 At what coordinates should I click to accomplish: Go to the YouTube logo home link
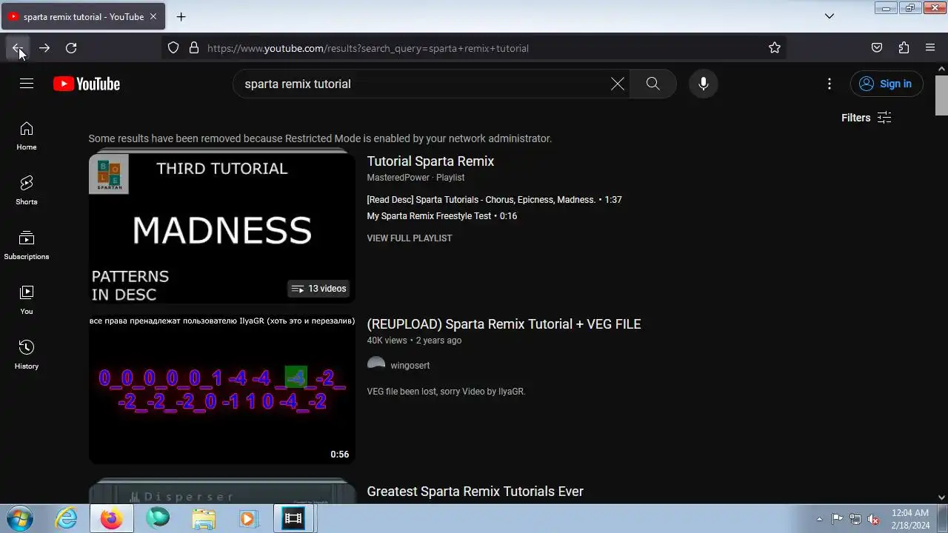pyautogui.click(x=87, y=84)
